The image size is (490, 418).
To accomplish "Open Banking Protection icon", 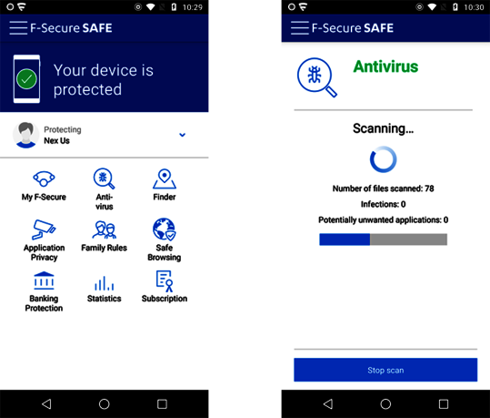I will coord(44,280).
